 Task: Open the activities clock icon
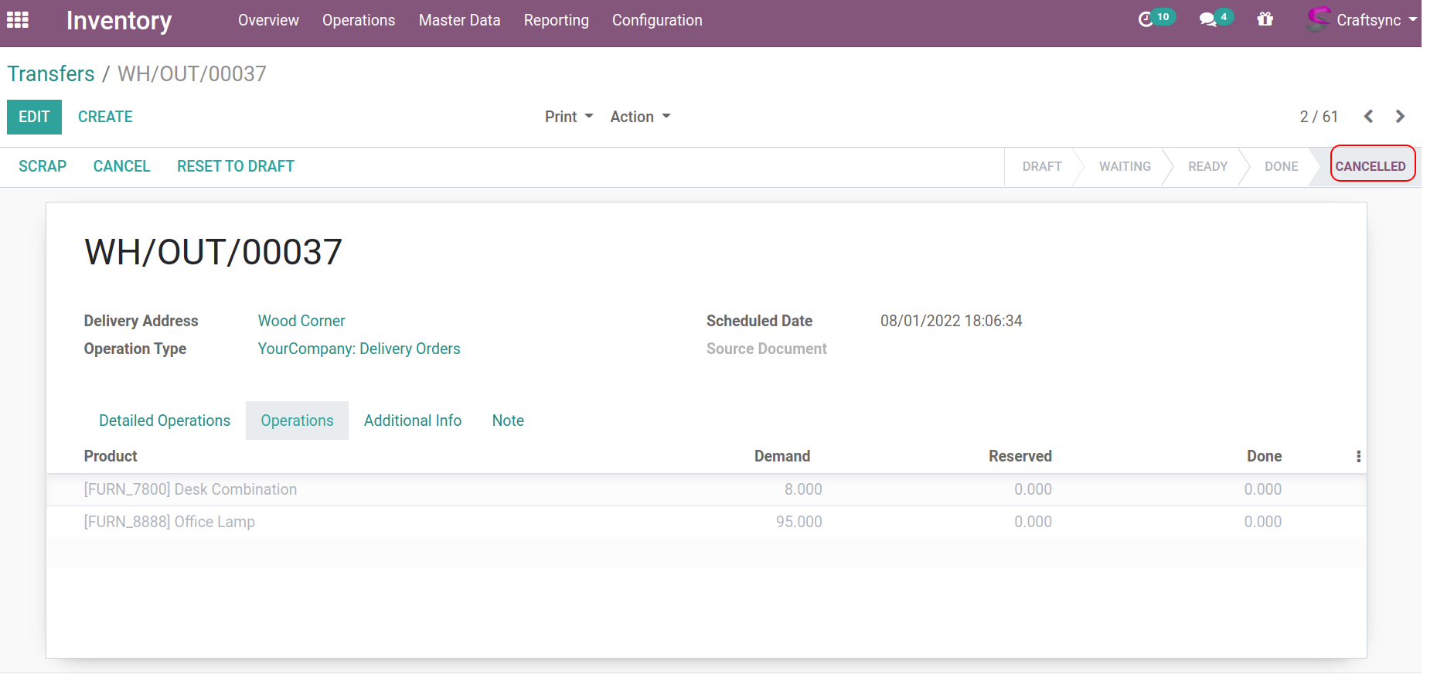tap(1146, 19)
